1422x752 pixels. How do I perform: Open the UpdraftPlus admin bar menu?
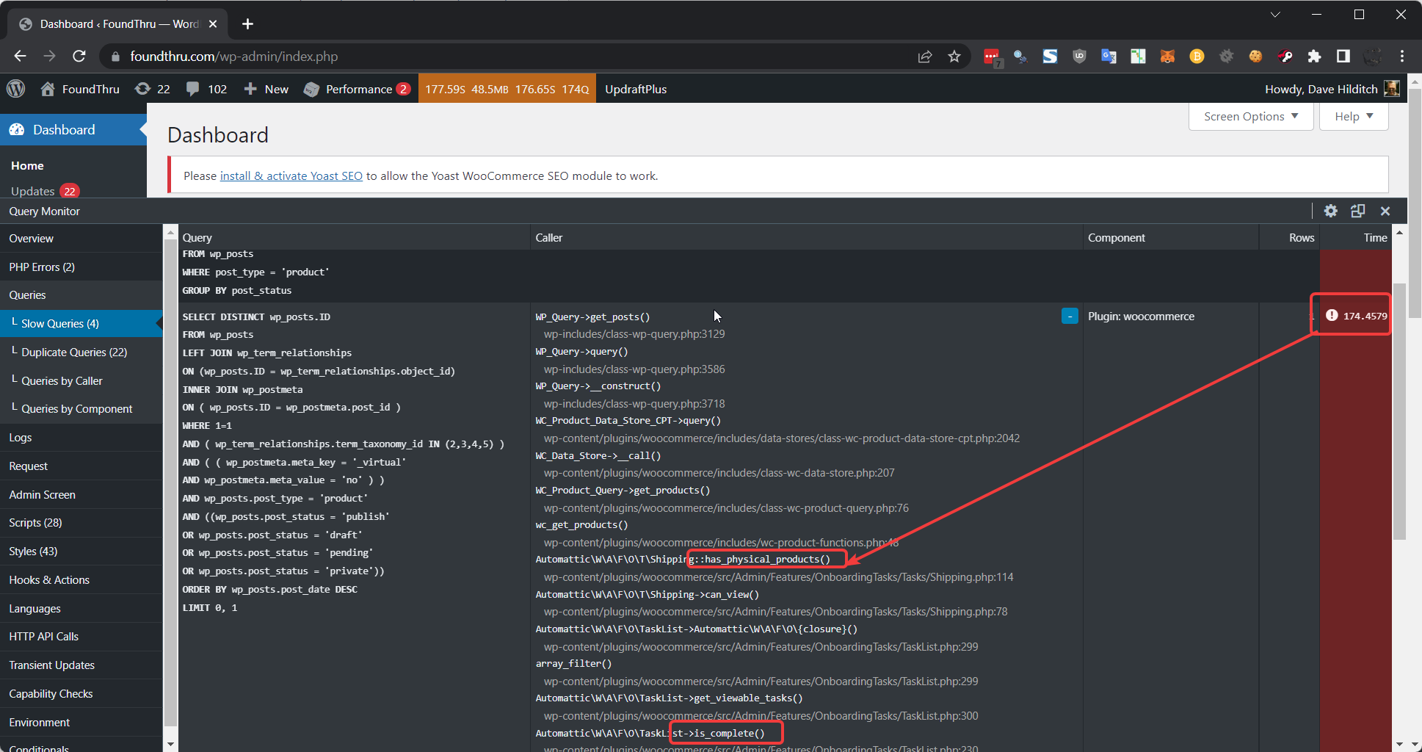tap(636, 89)
